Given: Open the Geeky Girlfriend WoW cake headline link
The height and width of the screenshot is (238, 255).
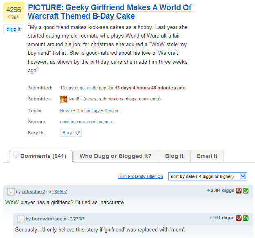Looking at the screenshot, I should tap(110, 12).
